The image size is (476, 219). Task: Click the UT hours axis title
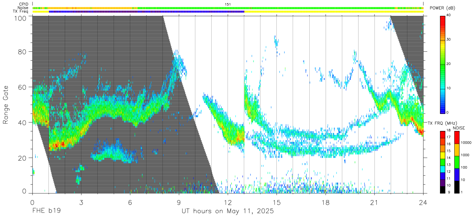tap(228, 212)
